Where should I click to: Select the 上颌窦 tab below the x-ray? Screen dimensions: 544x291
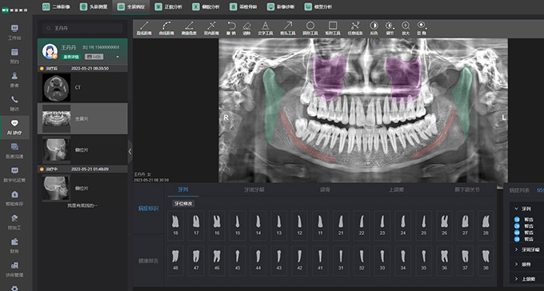(396, 189)
